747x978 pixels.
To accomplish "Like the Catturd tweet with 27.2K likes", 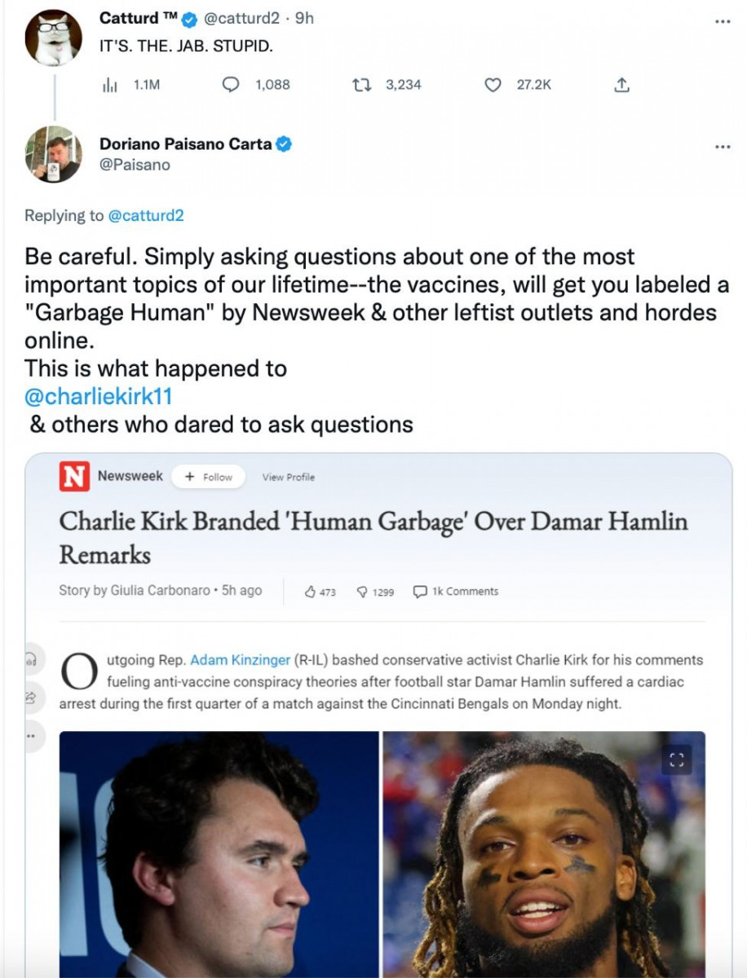I will 493,85.
